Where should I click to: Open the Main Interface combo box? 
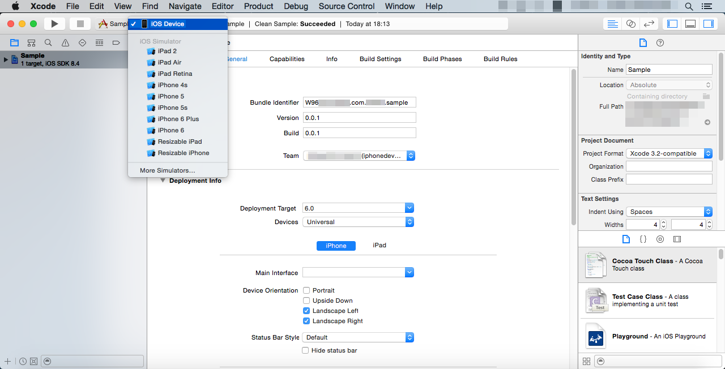pos(358,273)
